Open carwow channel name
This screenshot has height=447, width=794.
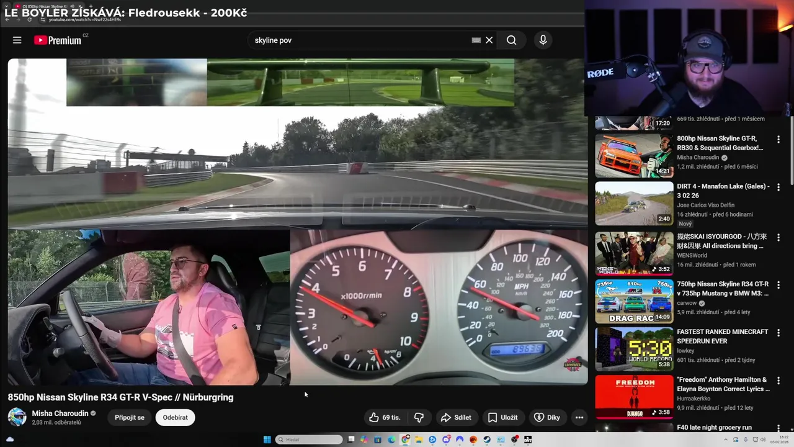coord(687,303)
